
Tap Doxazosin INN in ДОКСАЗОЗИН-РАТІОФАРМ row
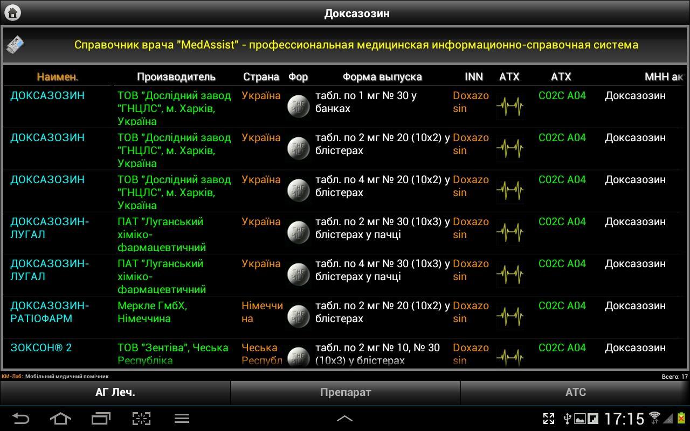[x=471, y=312]
